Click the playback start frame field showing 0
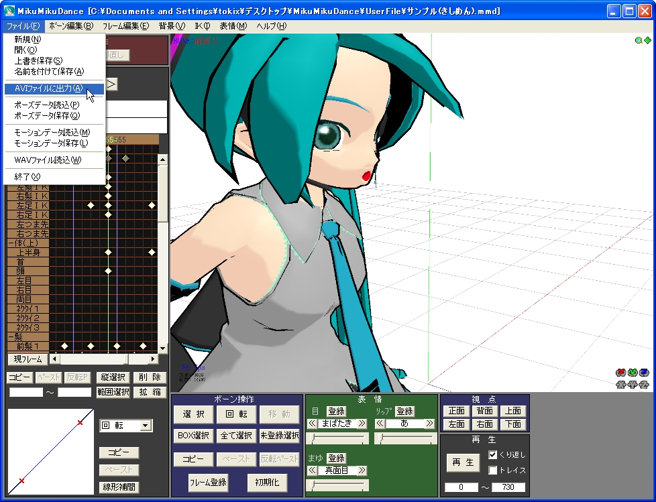 point(461,487)
